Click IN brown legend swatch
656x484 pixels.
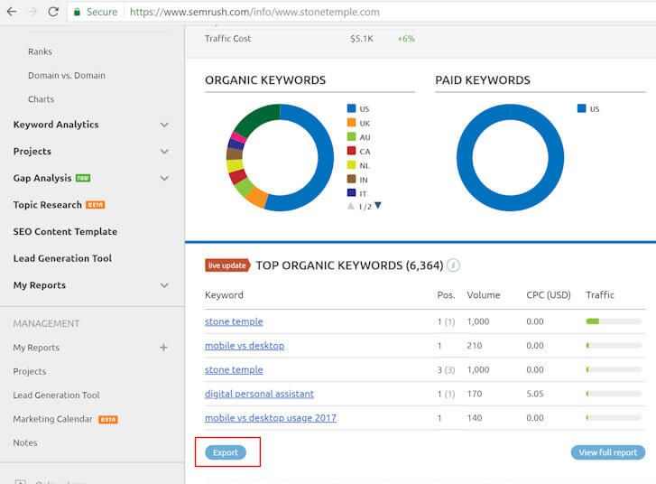351,179
